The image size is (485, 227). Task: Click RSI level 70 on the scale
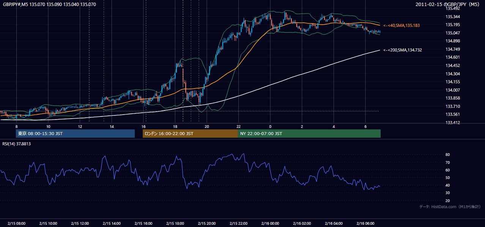[448, 162]
